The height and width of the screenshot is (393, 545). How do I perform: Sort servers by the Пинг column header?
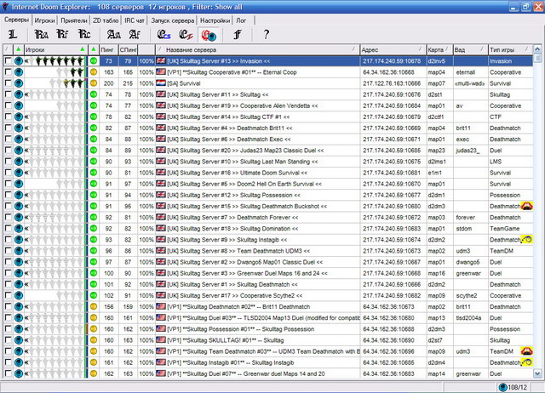(109, 50)
